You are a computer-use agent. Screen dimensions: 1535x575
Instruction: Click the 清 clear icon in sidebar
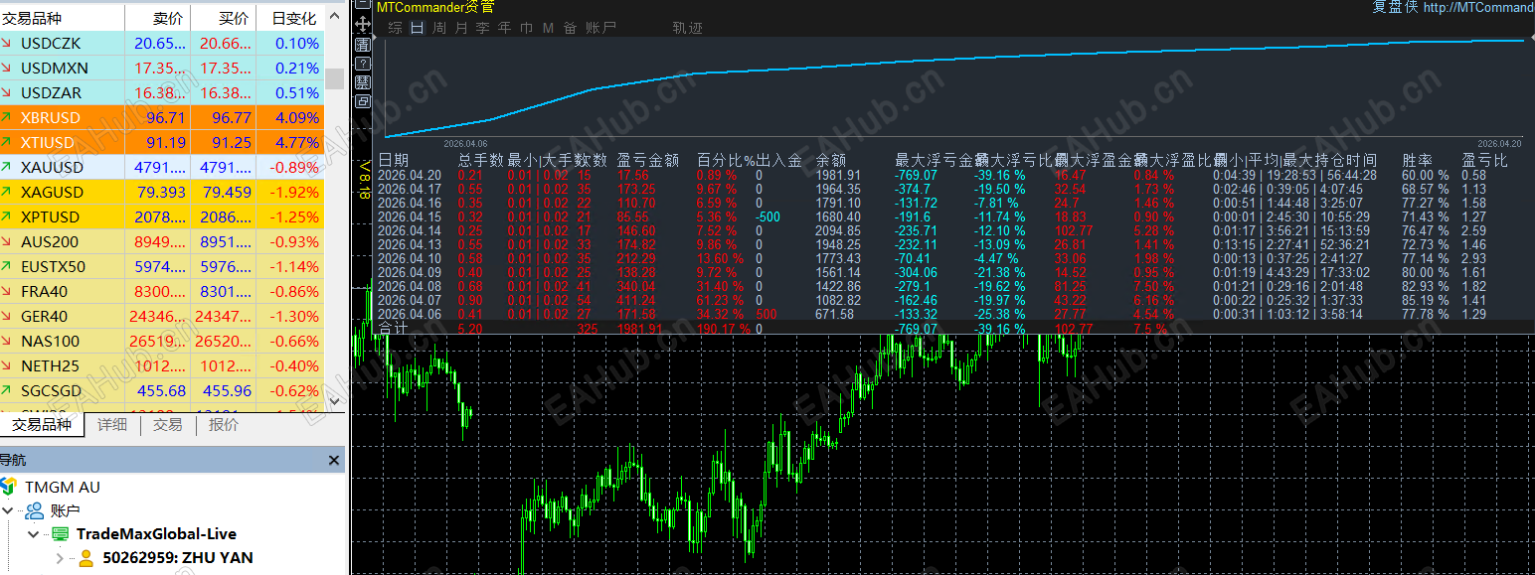coord(363,45)
